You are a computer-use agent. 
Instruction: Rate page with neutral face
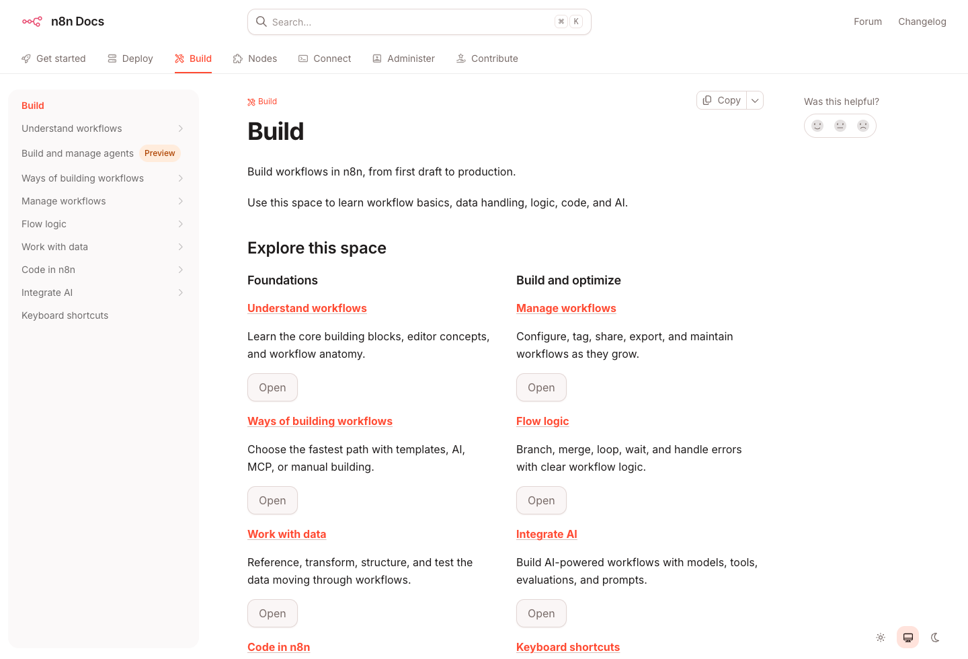pyautogui.click(x=840, y=126)
